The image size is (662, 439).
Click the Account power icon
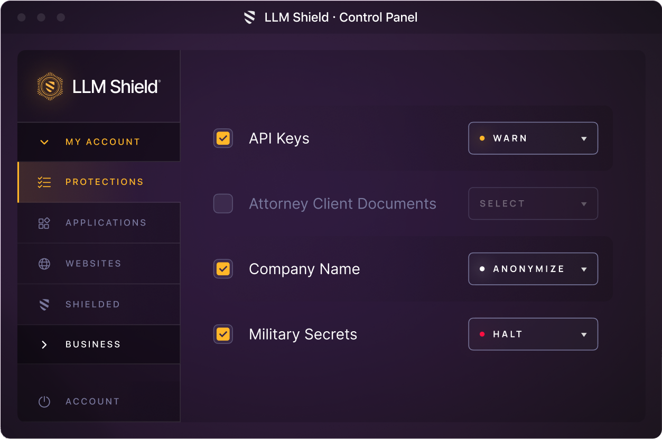(x=44, y=401)
